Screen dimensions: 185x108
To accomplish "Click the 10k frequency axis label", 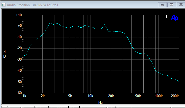I will 90,96.
